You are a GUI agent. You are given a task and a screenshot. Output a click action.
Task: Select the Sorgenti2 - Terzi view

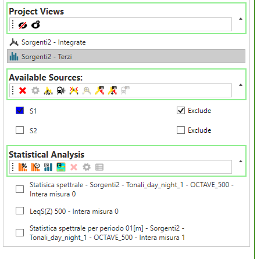tap(126, 56)
